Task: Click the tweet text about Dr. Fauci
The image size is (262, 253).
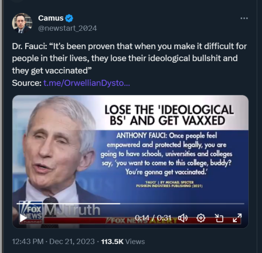Action: 129,59
